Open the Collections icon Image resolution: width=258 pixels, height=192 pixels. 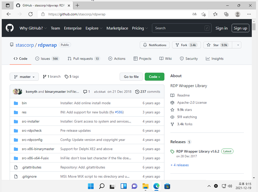coord(226,14)
